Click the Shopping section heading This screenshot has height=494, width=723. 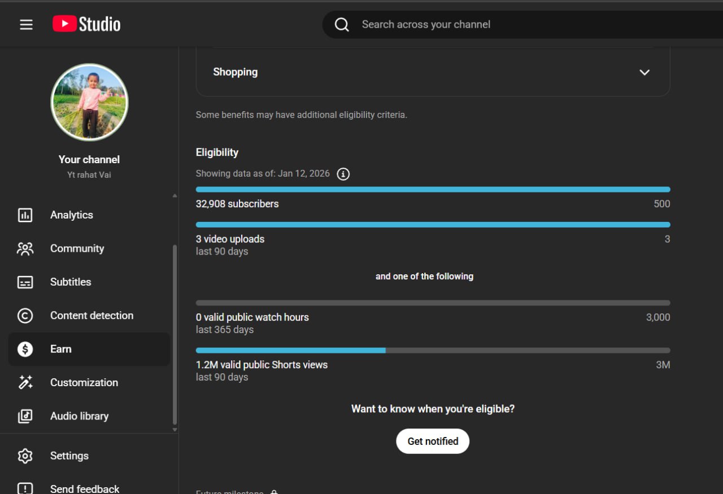[235, 72]
